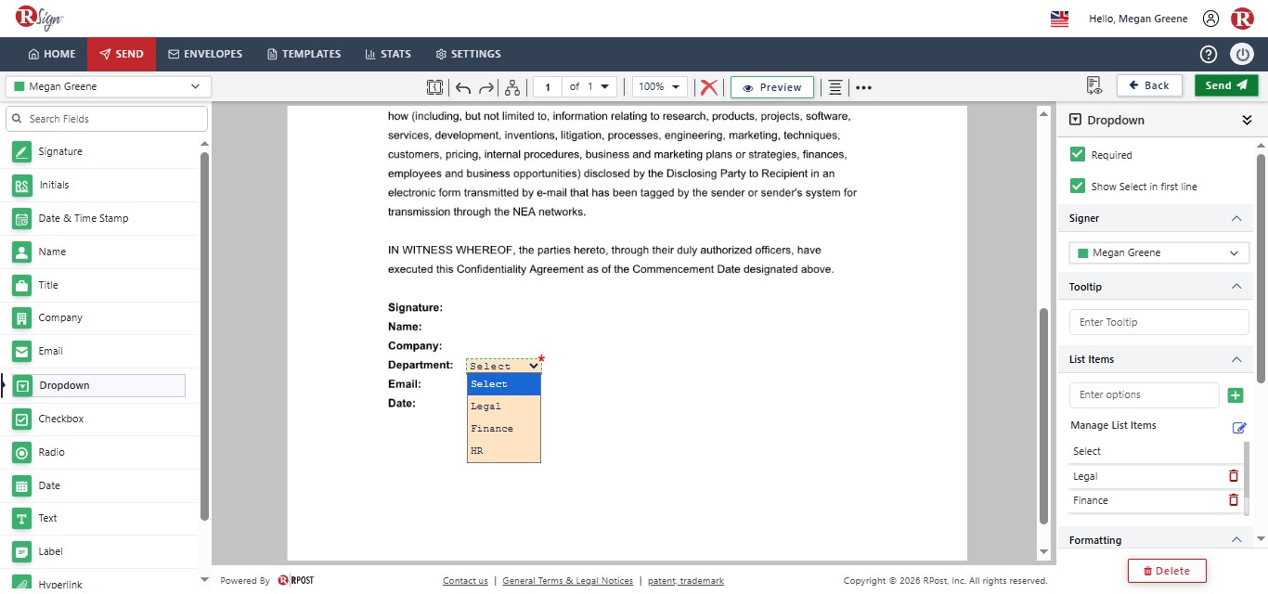Image resolution: width=1268 pixels, height=594 pixels.
Task: Click the Signature field icon
Action: [x=22, y=151]
